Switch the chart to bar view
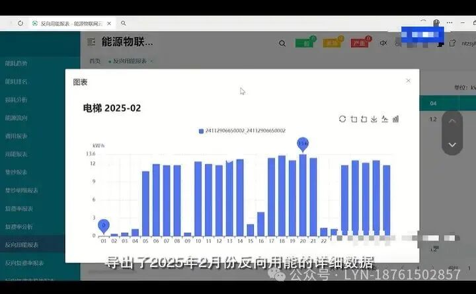This screenshot has width=476, height=294. tap(395, 119)
